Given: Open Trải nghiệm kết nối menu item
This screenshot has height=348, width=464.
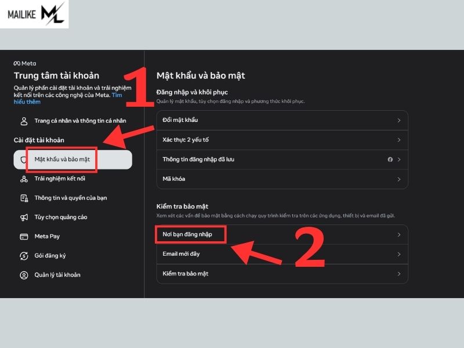Looking at the screenshot, I should click(73, 179).
